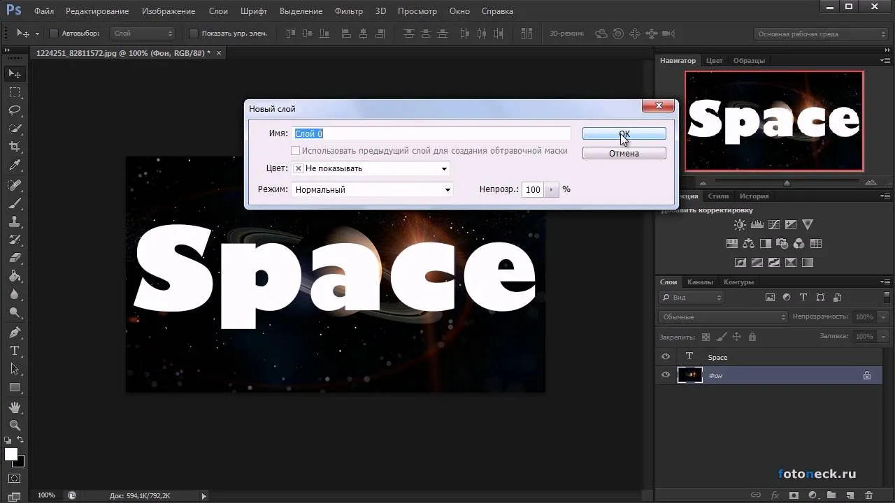
Task: Open the Слои menu in menu bar
Action: [x=218, y=11]
